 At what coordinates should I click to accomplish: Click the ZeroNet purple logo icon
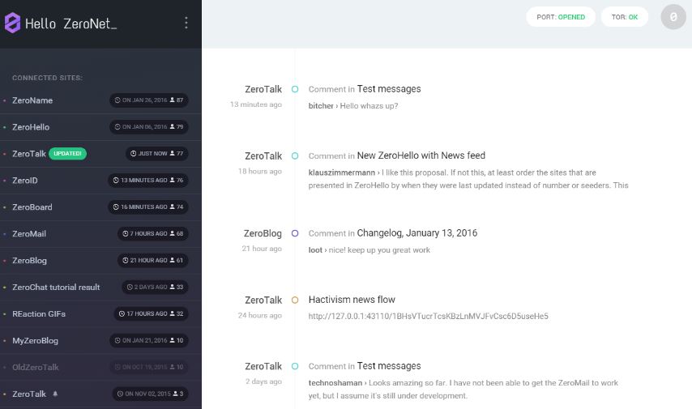(12, 23)
